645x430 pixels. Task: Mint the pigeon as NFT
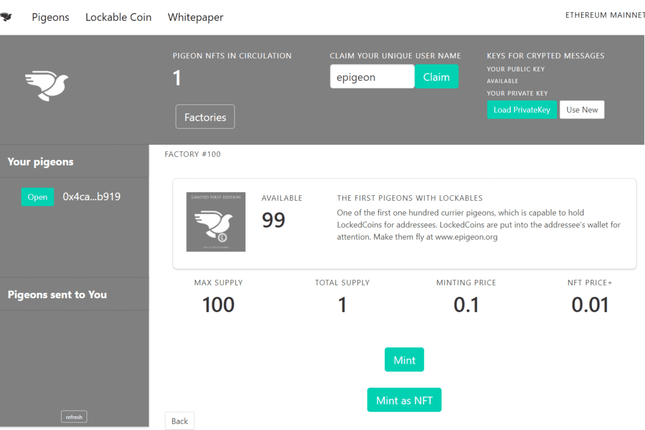pos(404,400)
